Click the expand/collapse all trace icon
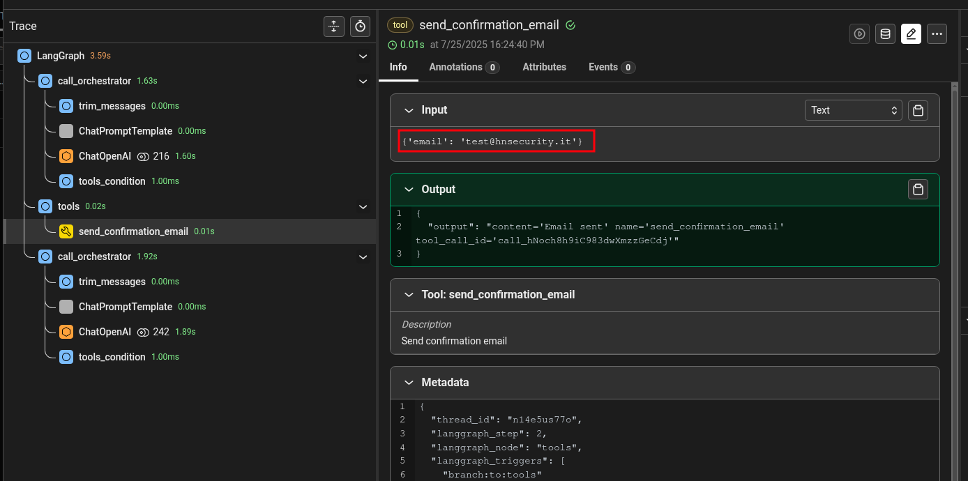Image resolution: width=968 pixels, height=481 pixels. point(334,26)
